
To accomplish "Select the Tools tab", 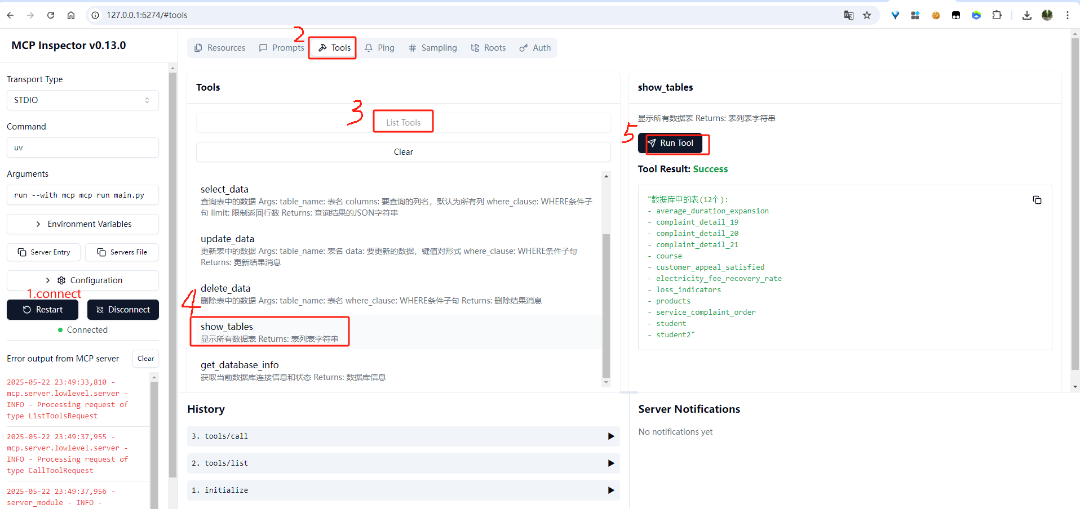I will [x=334, y=48].
